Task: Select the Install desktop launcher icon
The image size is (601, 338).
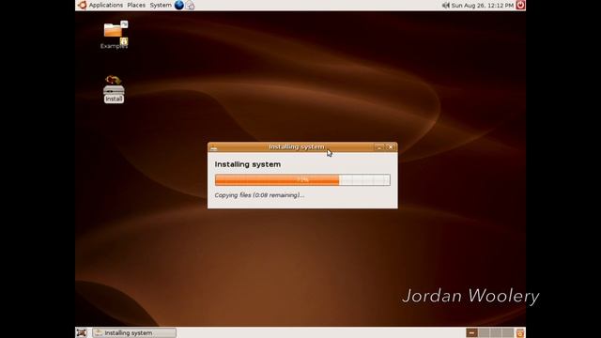Action: [114, 89]
